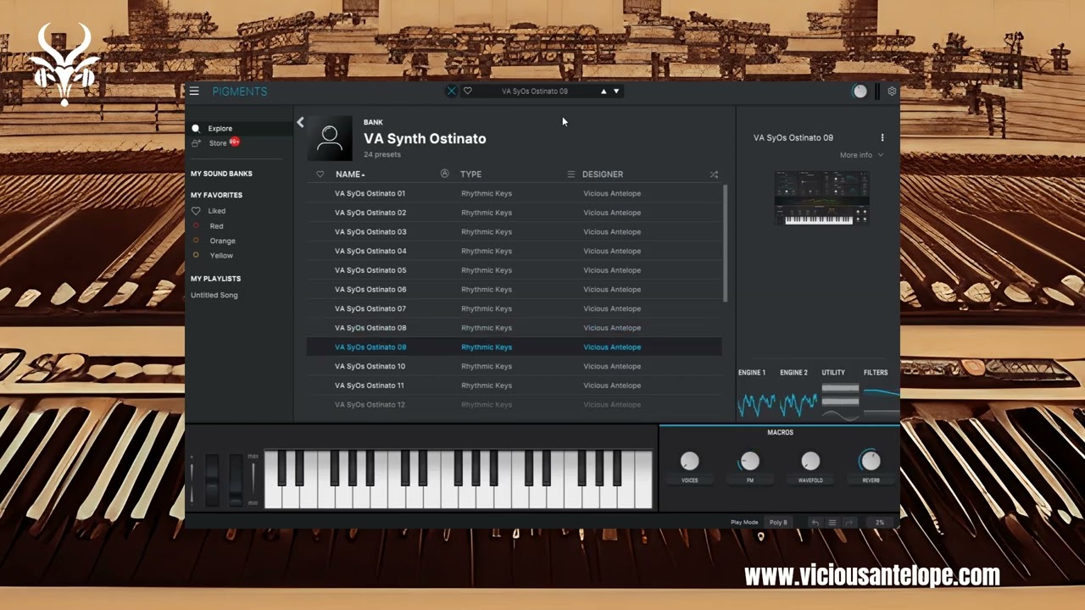
Task: Select preset VA SyOs Ostinato 01
Action: tap(515, 193)
